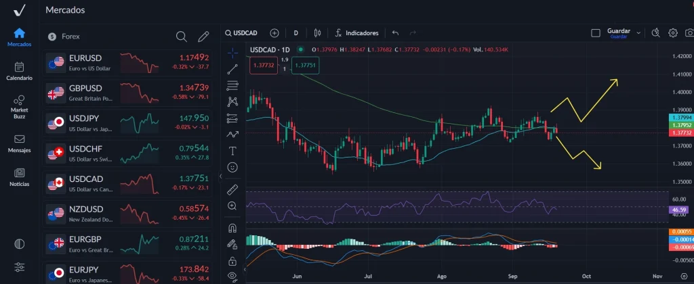Open the Indicadores button
This screenshot has height=284, width=694.
pyautogui.click(x=356, y=32)
